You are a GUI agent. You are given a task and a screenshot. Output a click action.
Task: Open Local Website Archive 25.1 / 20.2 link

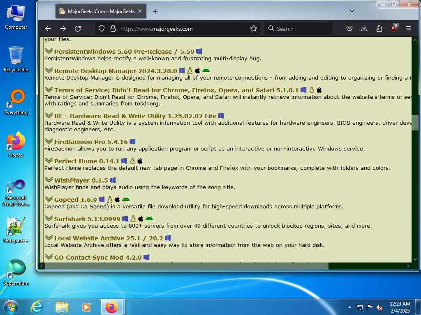(x=109, y=238)
